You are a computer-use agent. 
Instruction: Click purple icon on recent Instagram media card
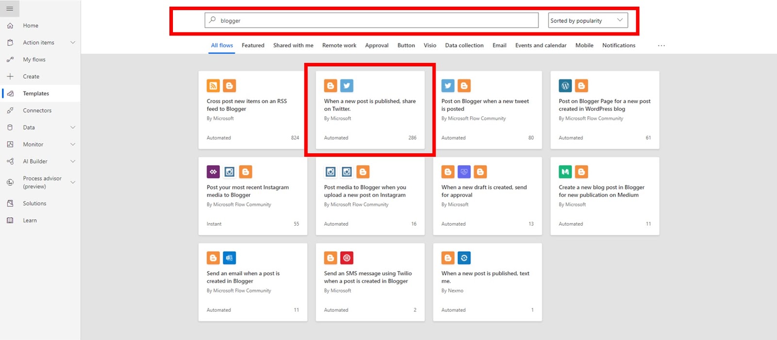click(213, 172)
